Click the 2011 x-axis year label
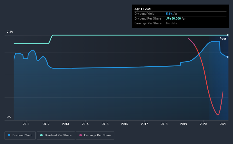233x144 pixels. coord(26,124)
